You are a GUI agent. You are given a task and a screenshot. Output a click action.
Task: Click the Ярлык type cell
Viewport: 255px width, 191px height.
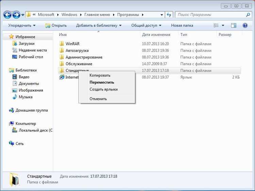(186, 77)
